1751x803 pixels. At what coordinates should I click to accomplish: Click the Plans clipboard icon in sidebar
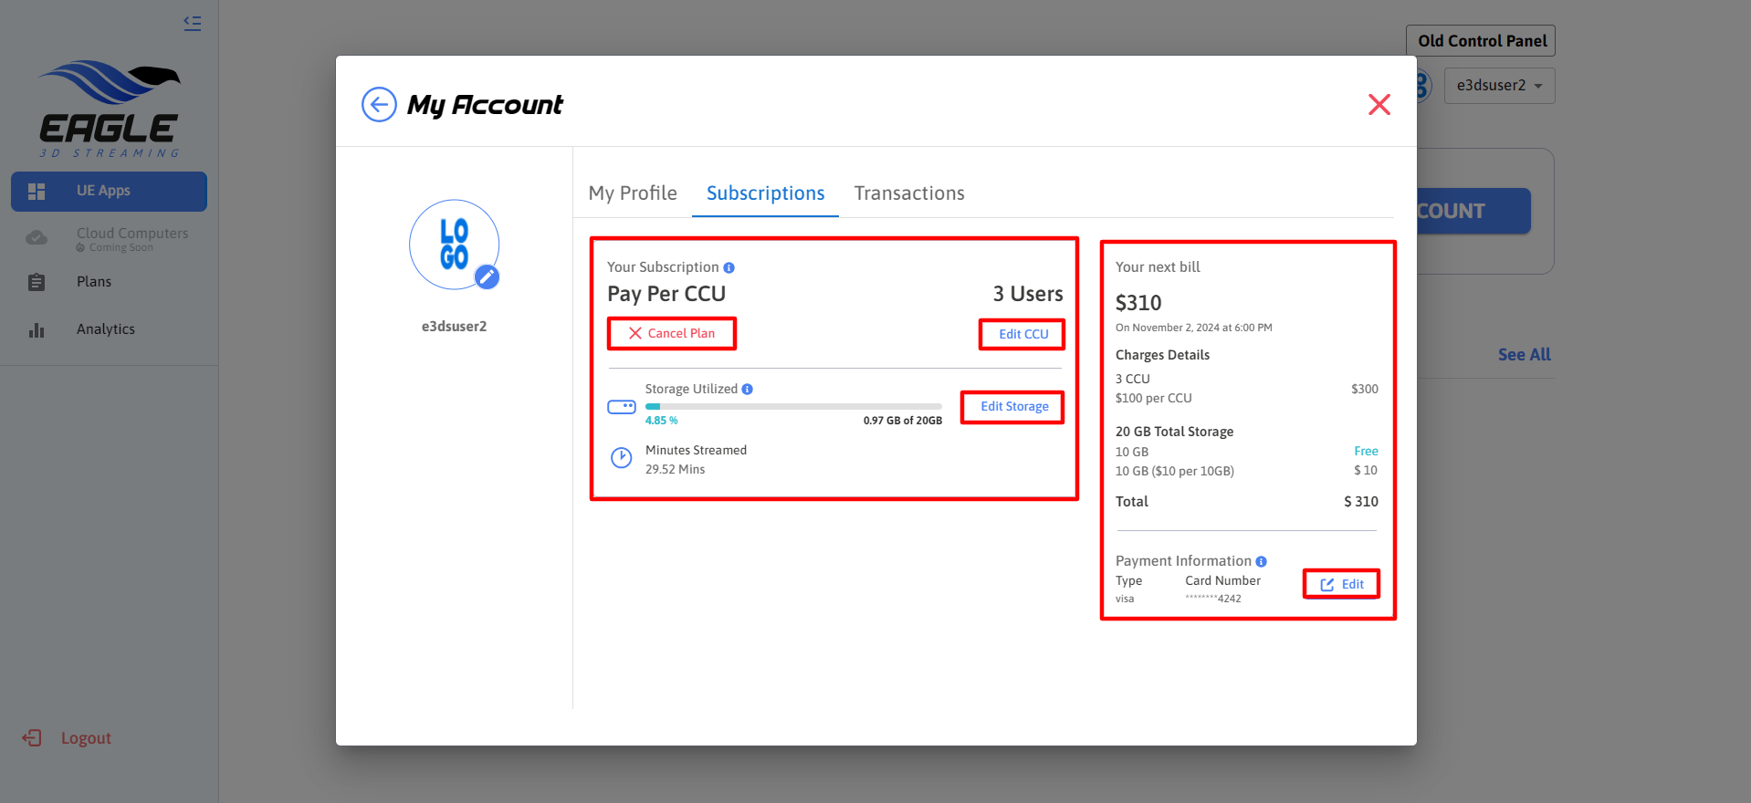coord(37,282)
